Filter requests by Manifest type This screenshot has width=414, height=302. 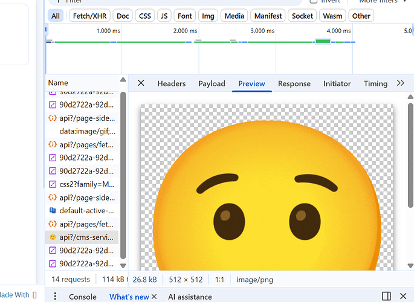(x=268, y=16)
